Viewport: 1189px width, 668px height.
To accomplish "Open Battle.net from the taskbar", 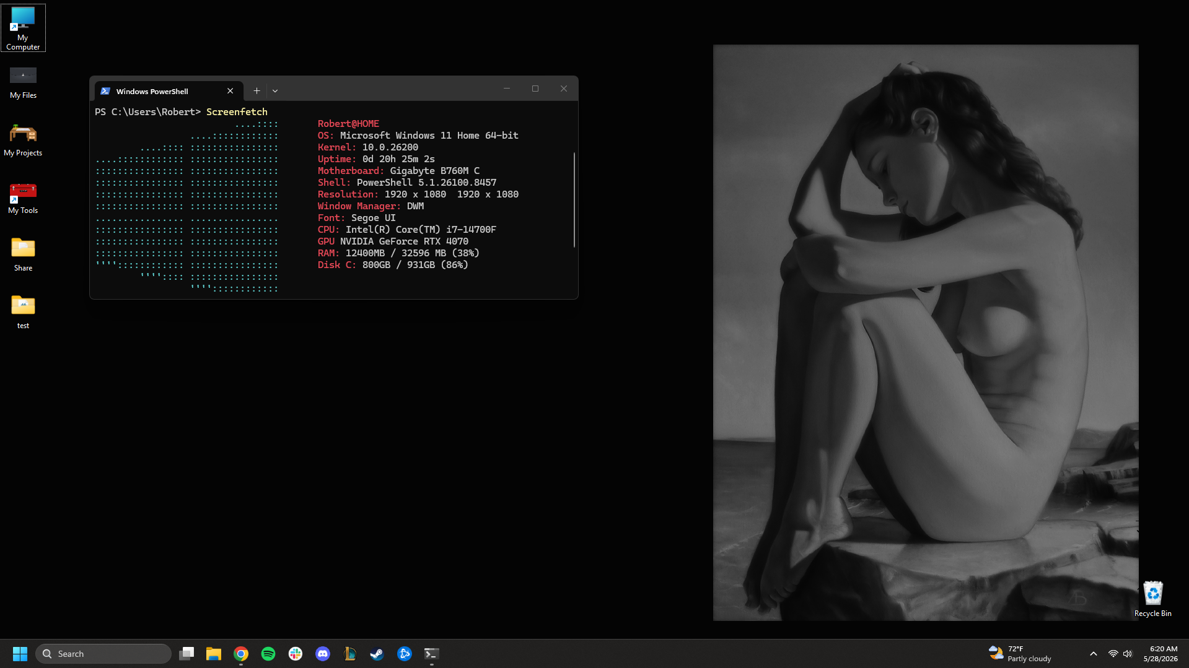I will (405, 654).
